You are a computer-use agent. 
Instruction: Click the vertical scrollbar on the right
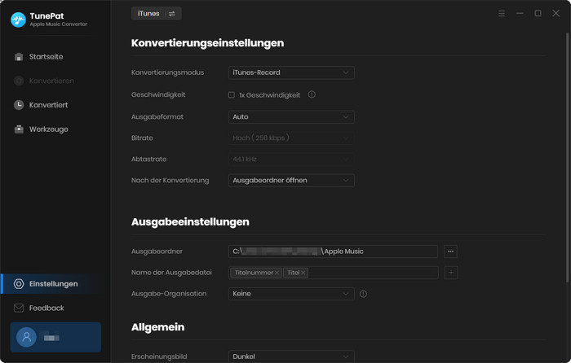pos(567,157)
